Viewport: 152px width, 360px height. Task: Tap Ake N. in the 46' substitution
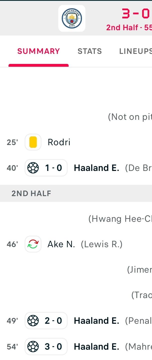[x=61, y=244]
